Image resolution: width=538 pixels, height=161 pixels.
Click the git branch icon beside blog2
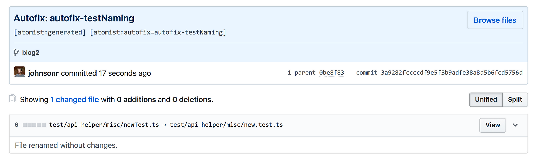pos(16,52)
